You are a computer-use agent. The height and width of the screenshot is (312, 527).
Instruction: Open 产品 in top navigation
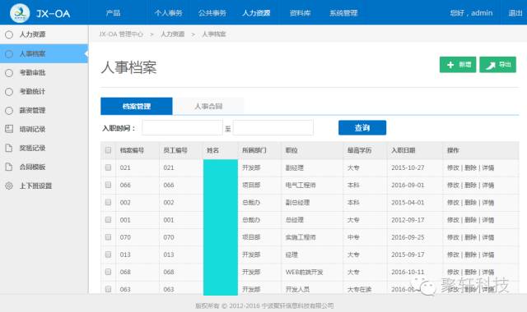tap(113, 13)
